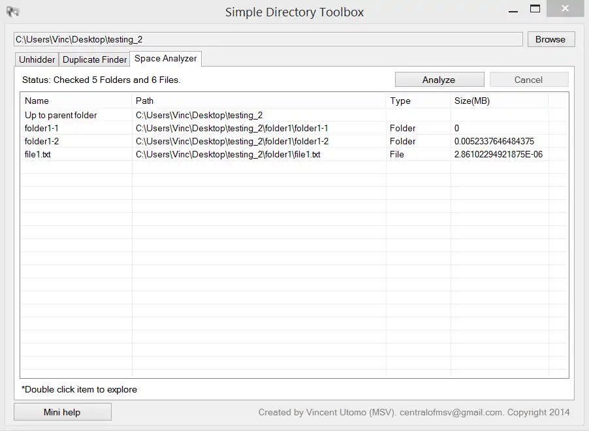Click the parent path C:\Users\Vinc\Desktop\testing_2 cell
The image size is (589, 431).
(x=199, y=115)
